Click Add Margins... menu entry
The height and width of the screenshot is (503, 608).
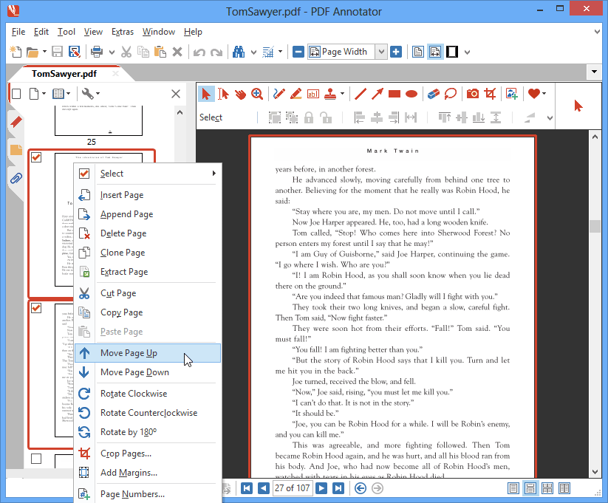148,473
